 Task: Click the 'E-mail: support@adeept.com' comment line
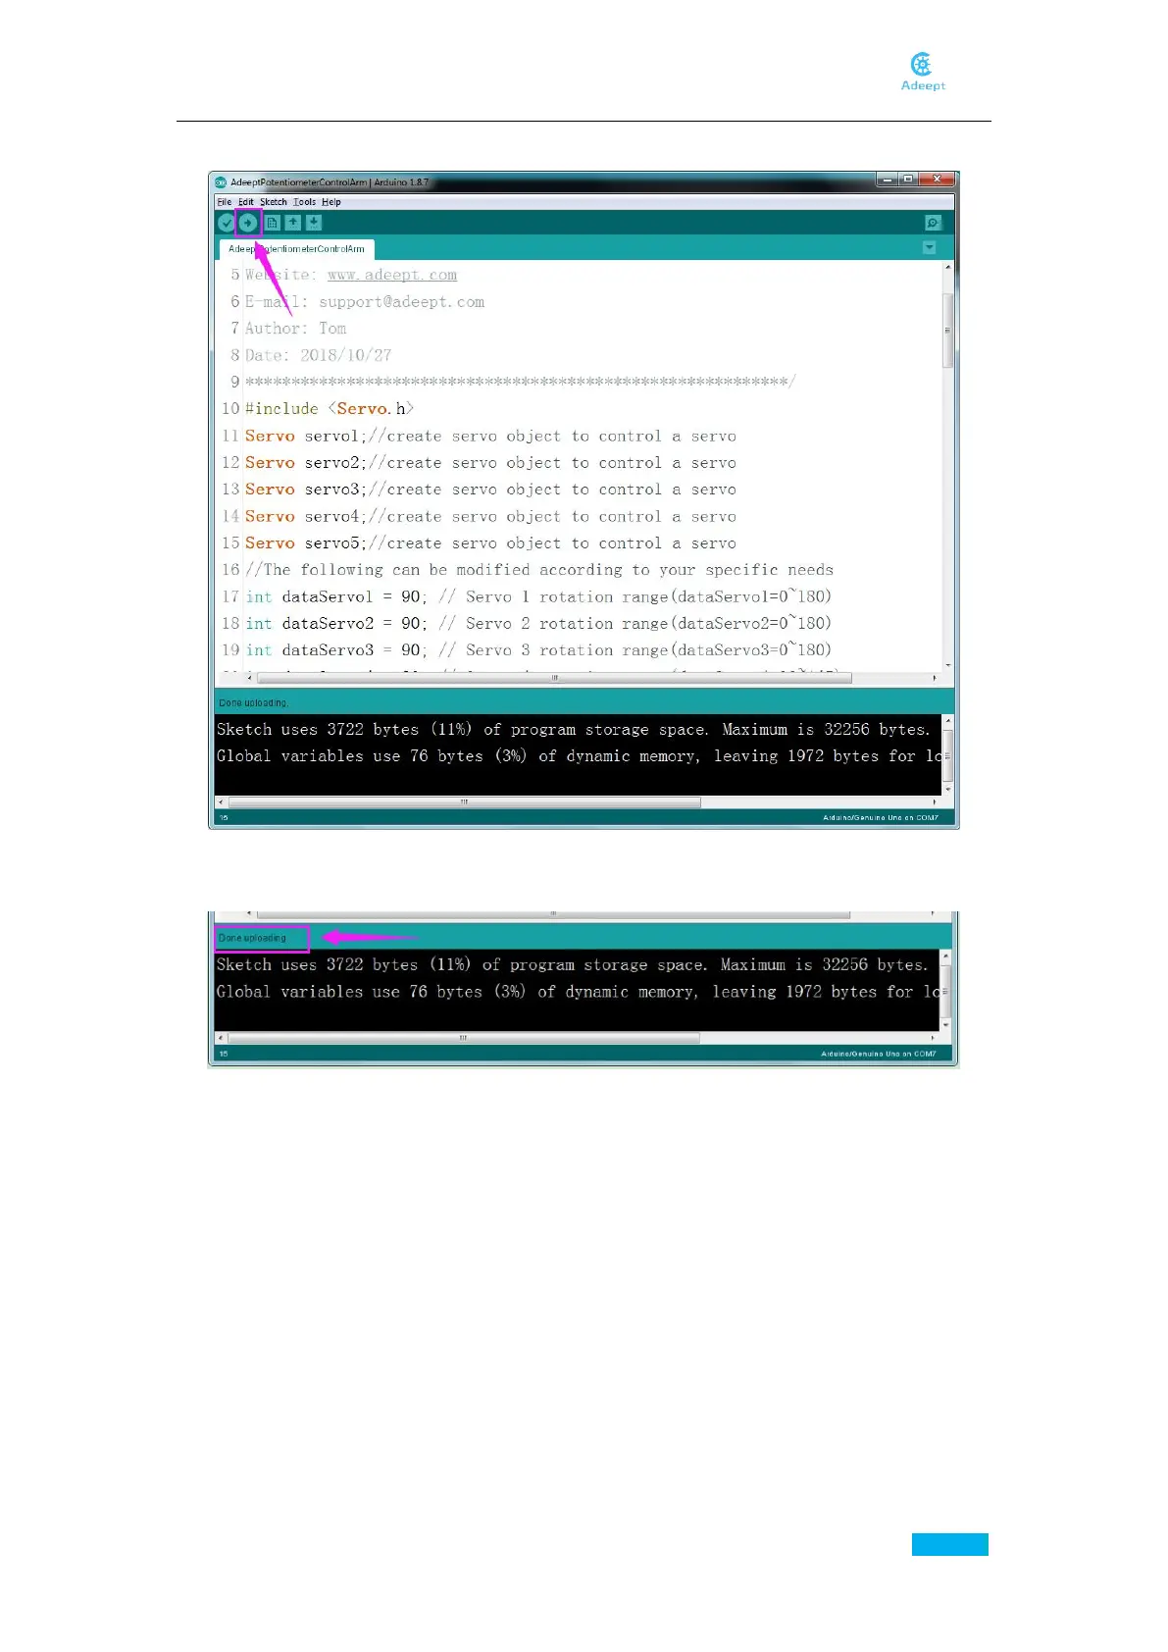[364, 302]
